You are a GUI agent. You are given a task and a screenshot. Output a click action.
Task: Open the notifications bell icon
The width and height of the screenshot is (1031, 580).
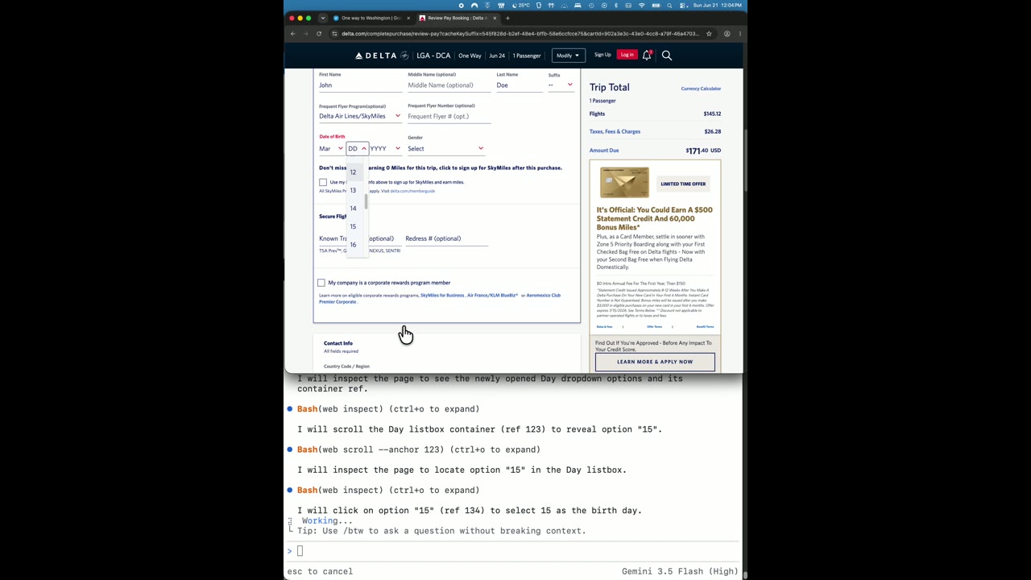tap(646, 56)
